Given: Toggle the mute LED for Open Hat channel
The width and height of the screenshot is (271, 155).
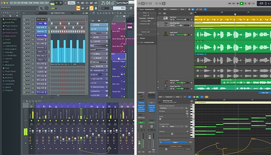Looking at the screenshot, I should coord(24,32).
